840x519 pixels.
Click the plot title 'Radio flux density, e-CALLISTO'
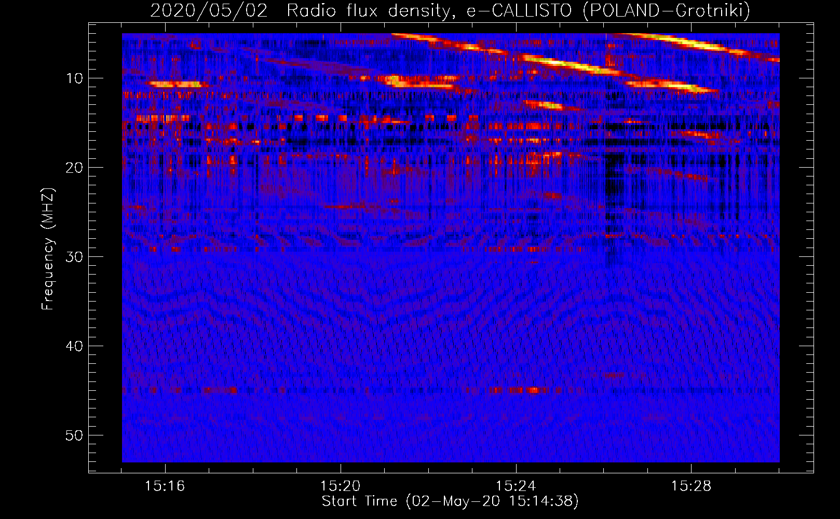(x=429, y=10)
